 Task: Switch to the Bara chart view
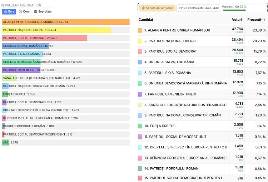9,12
